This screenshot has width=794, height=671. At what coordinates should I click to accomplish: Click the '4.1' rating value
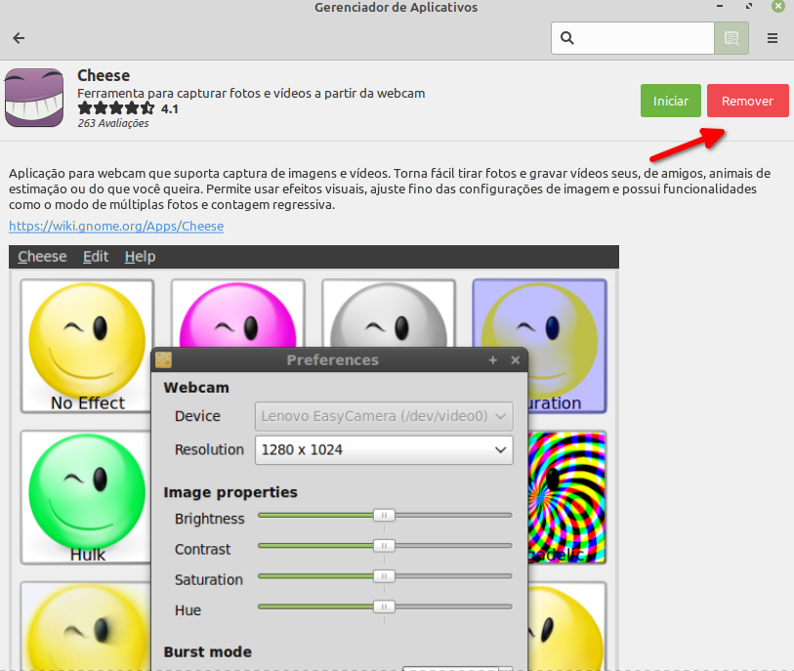click(170, 108)
